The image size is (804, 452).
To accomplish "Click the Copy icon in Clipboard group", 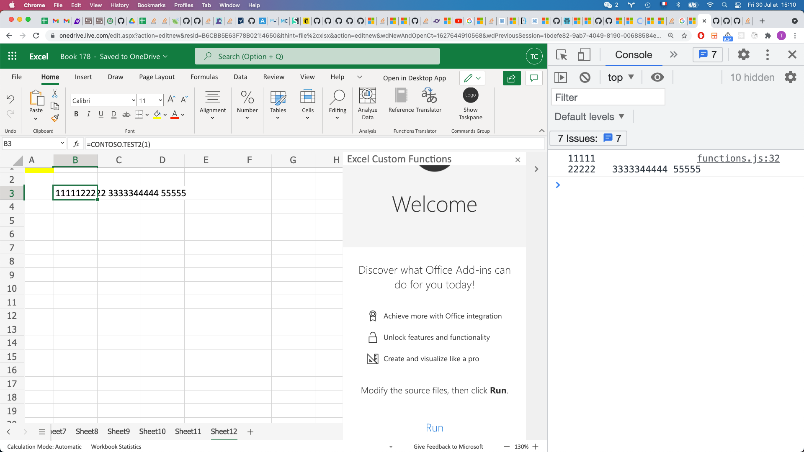I will click(x=55, y=106).
